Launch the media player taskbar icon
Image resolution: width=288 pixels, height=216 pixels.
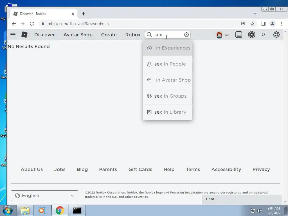[42, 210]
